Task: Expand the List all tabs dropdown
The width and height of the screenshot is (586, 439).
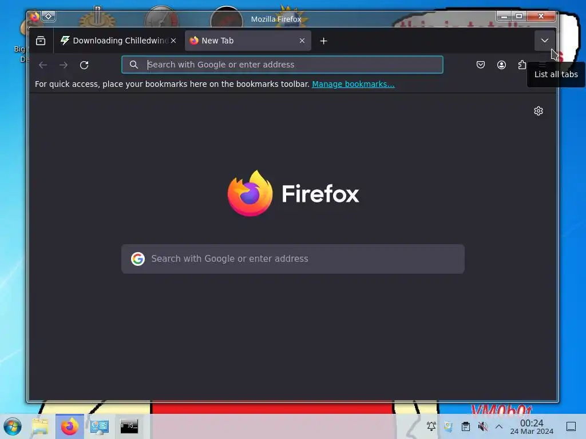Action: click(545, 41)
